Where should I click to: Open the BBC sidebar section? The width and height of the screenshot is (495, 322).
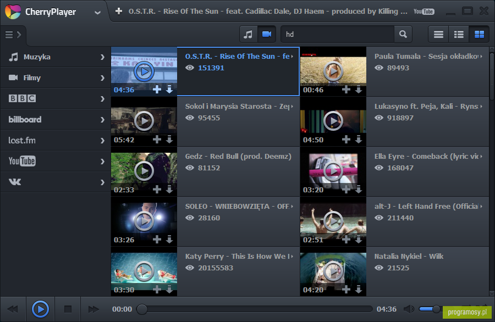point(56,98)
